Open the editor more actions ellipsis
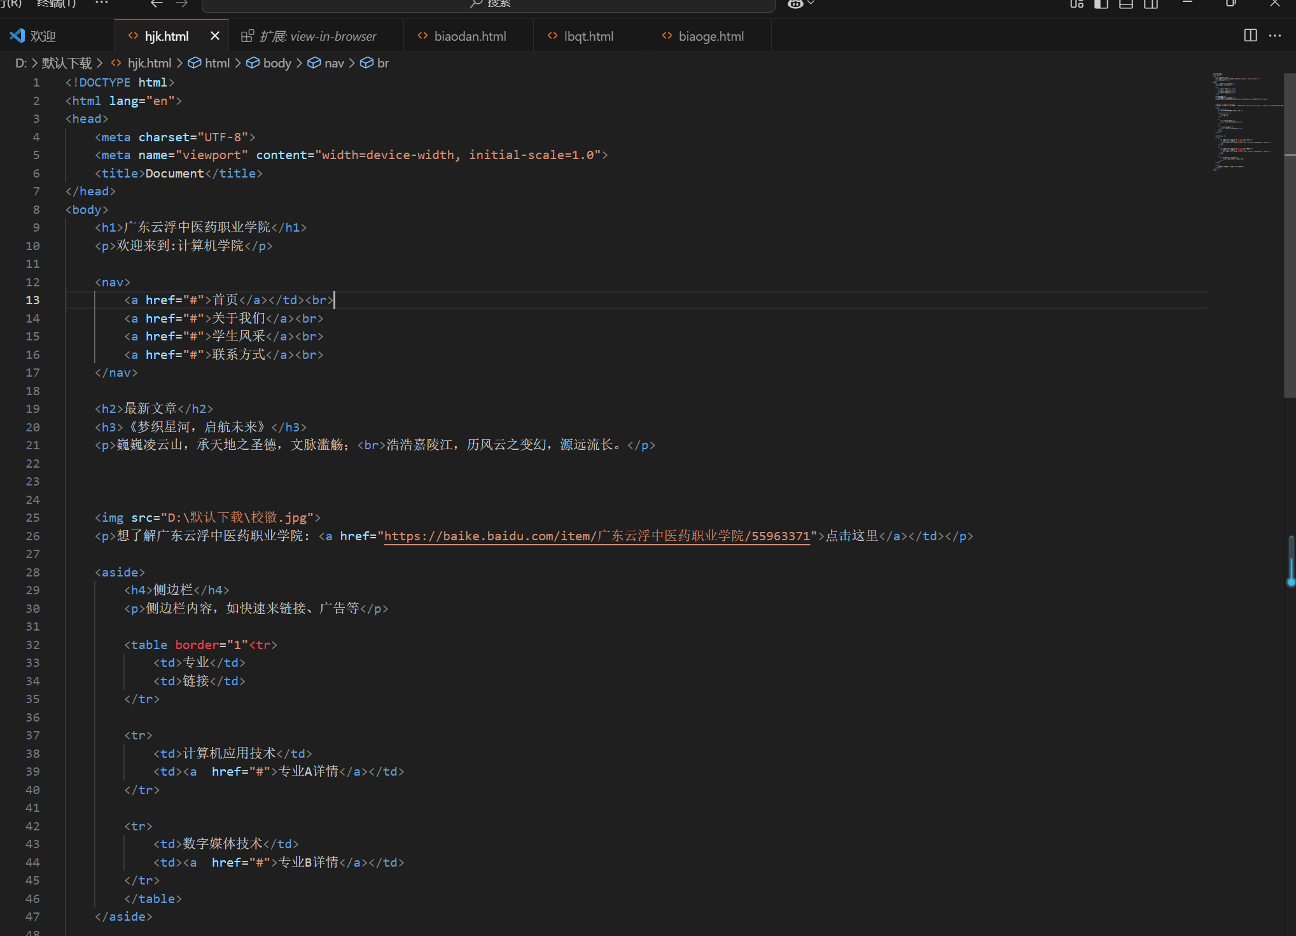 coord(1275,36)
